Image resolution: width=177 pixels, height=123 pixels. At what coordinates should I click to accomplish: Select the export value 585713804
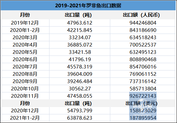(143, 89)
